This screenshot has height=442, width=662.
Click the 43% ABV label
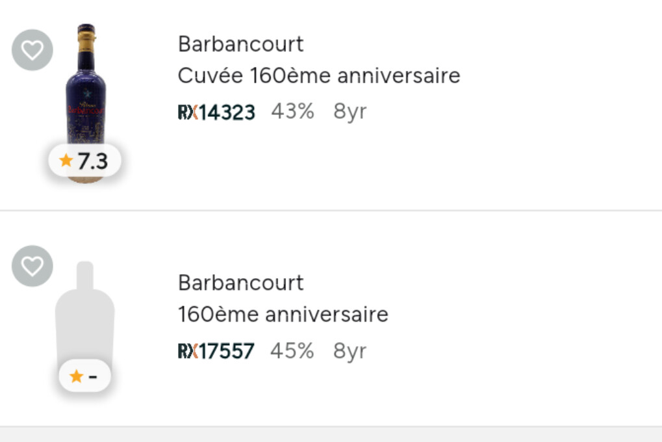pyautogui.click(x=292, y=112)
